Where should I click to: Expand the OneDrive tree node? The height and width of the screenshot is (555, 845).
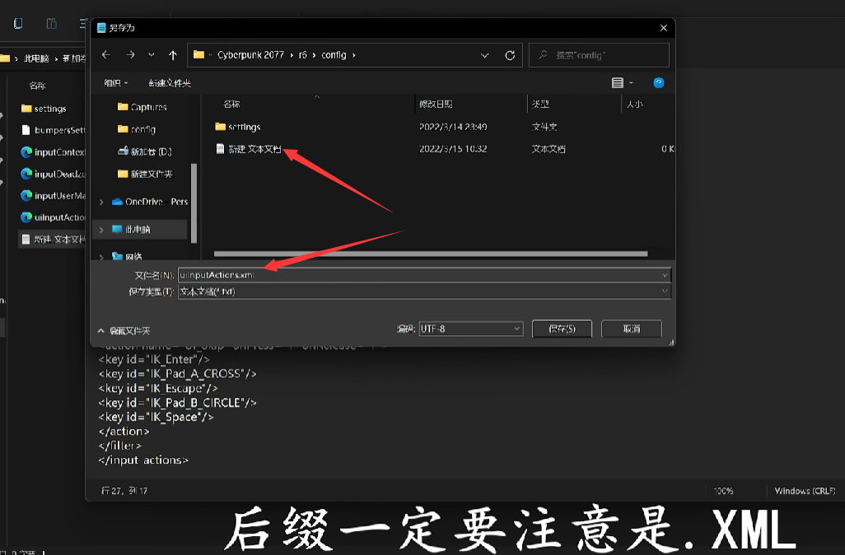(x=101, y=202)
